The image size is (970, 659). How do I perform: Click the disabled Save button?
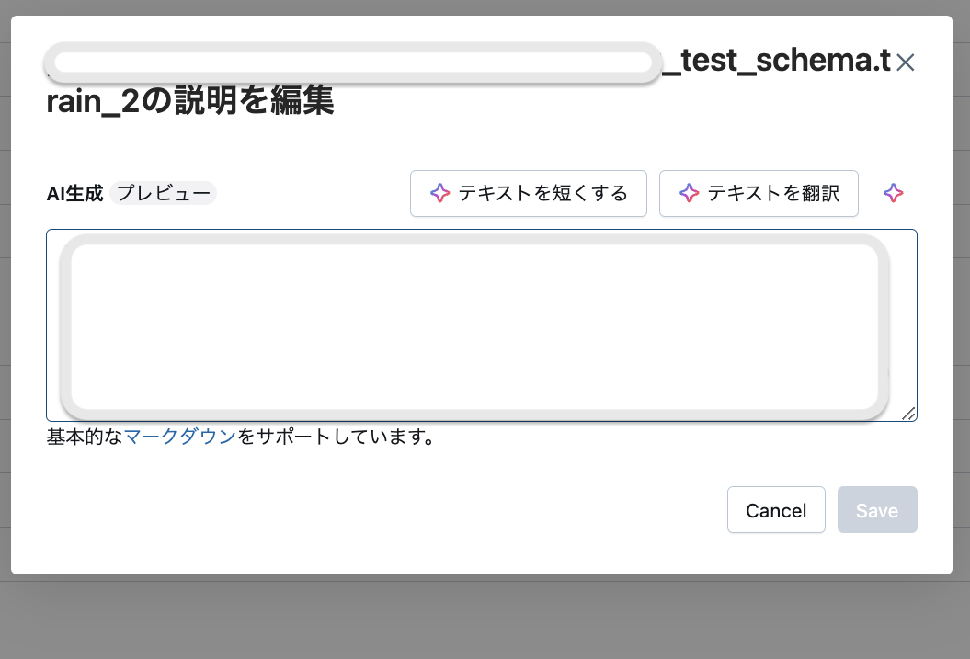tap(877, 510)
